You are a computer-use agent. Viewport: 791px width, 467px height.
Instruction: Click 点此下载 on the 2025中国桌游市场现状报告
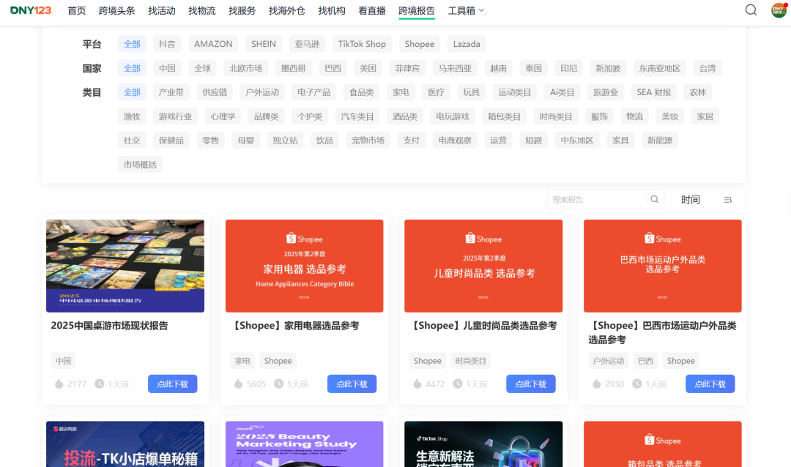172,384
